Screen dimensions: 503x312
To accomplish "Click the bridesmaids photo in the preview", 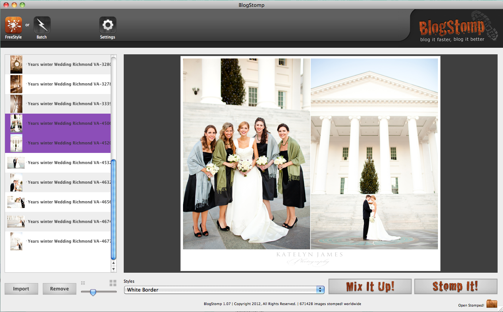I will click(246, 154).
